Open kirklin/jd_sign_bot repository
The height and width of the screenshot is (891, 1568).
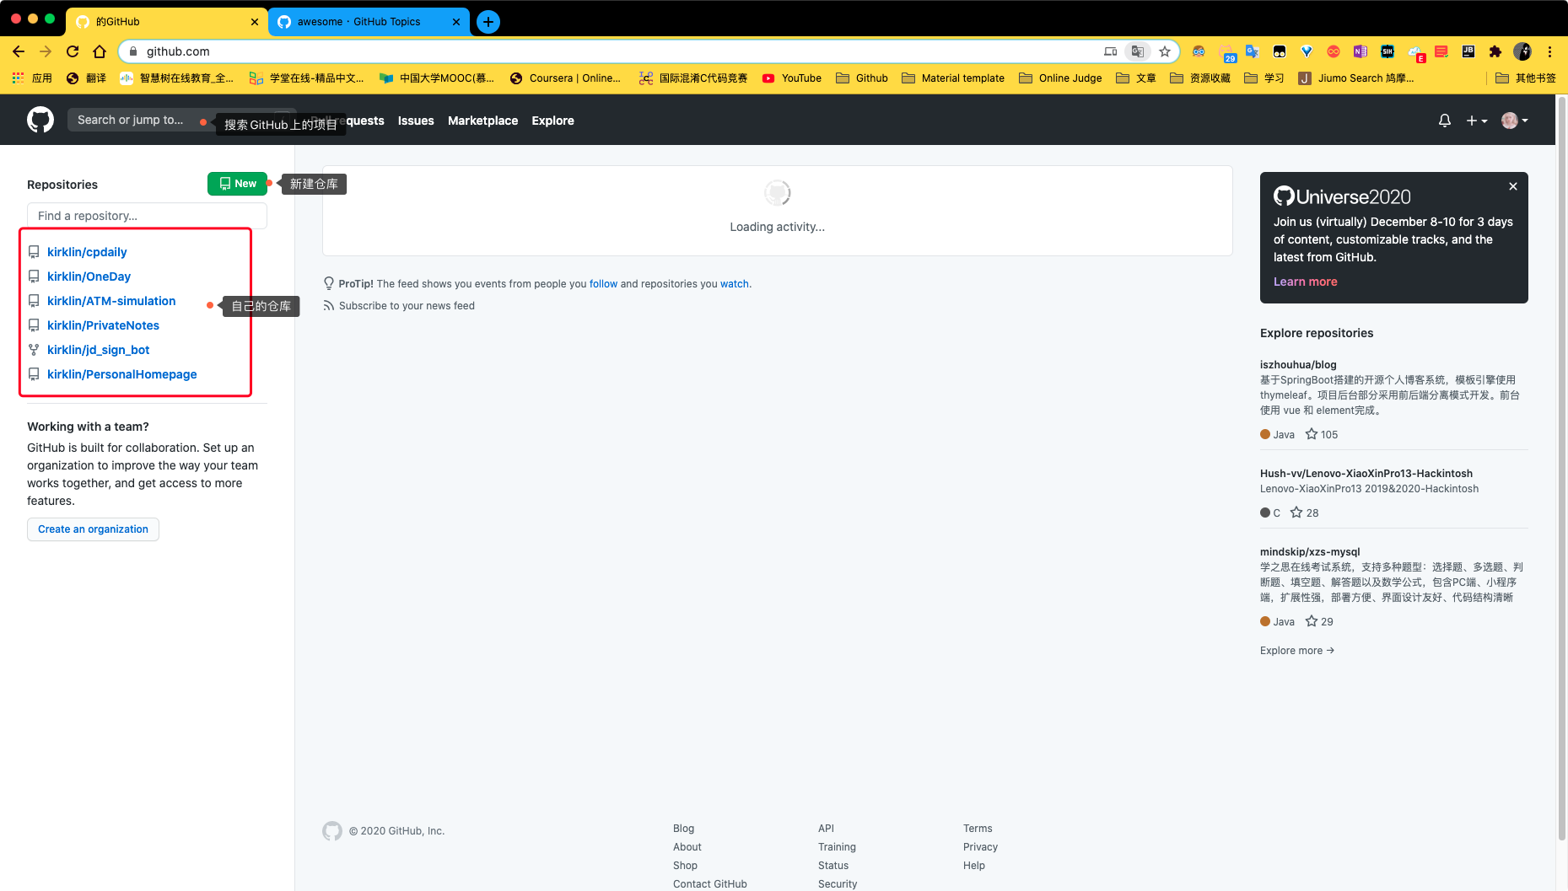[x=98, y=350]
